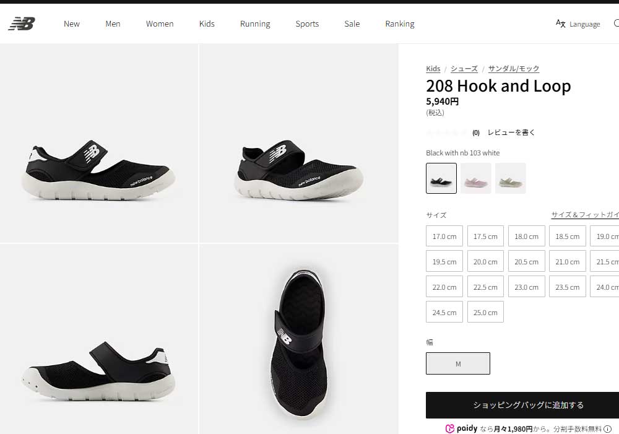
Task: Add item to shopping bag
Action: point(522,405)
